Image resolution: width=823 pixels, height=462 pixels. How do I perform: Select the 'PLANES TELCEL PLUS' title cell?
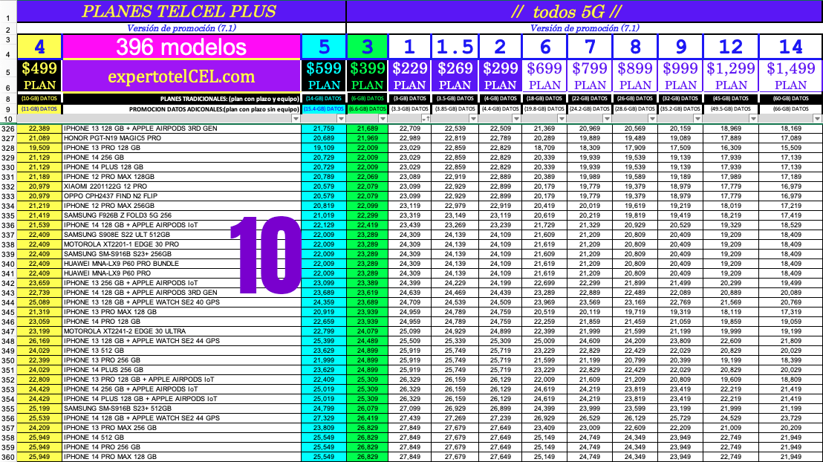(181, 12)
